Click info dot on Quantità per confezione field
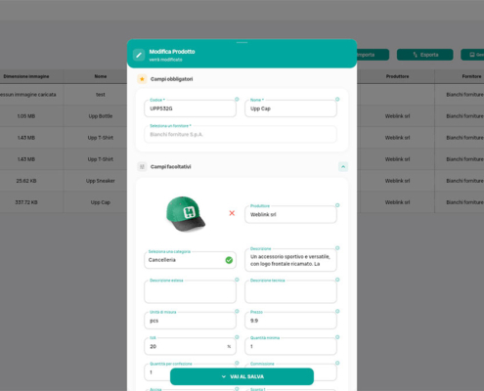 237,363
